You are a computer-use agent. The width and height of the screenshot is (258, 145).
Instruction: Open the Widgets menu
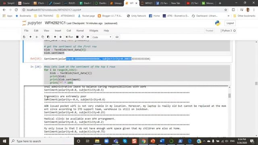click(x=94, y=31)
